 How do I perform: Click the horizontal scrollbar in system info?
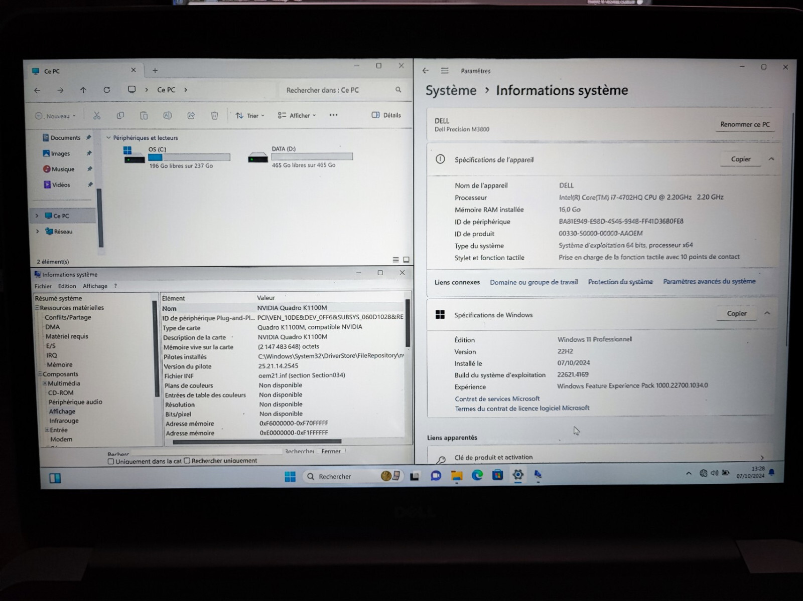click(257, 442)
